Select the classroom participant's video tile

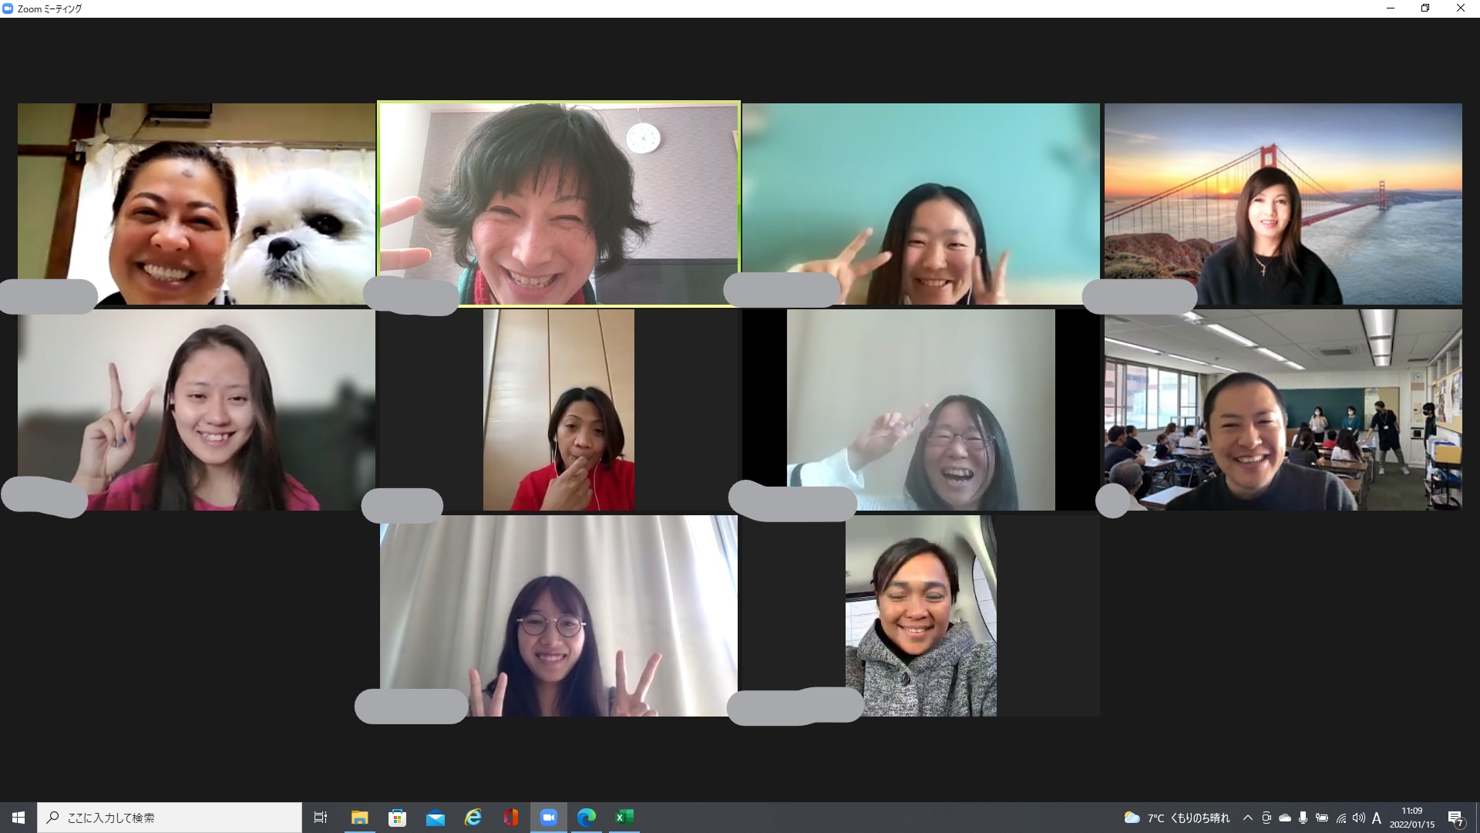(1283, 410)
